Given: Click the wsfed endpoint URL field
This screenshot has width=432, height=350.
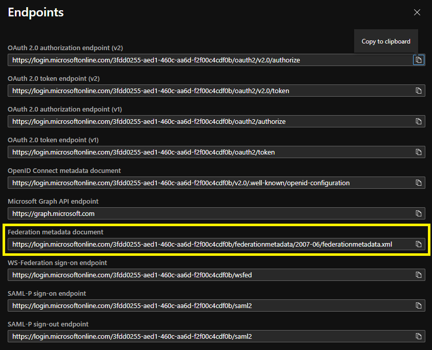Looking at the screenshot, I should [x=210, y=275].
